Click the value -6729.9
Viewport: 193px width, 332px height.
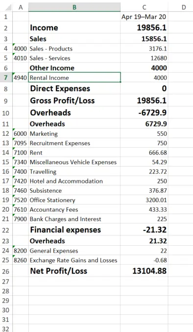[144, 113]
